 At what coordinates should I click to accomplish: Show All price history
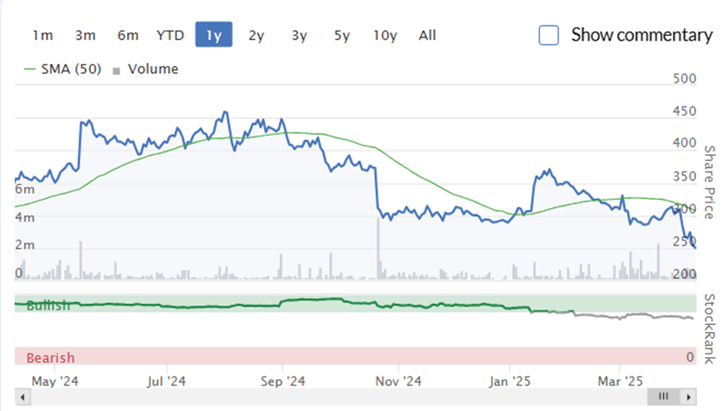[x=428, y=35]
